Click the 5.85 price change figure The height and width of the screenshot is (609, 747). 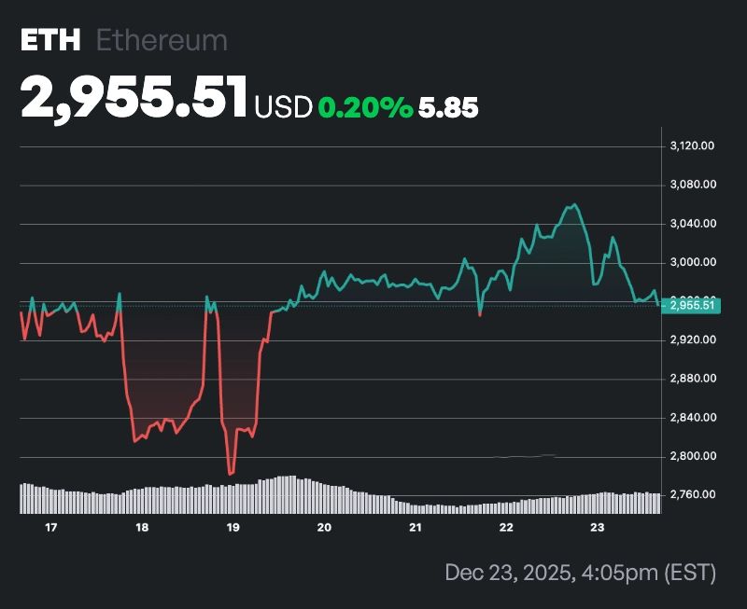point(448,107)
